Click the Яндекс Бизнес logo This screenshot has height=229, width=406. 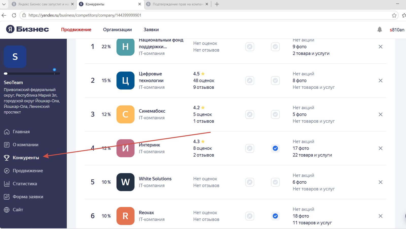click(x=27, y=29)
